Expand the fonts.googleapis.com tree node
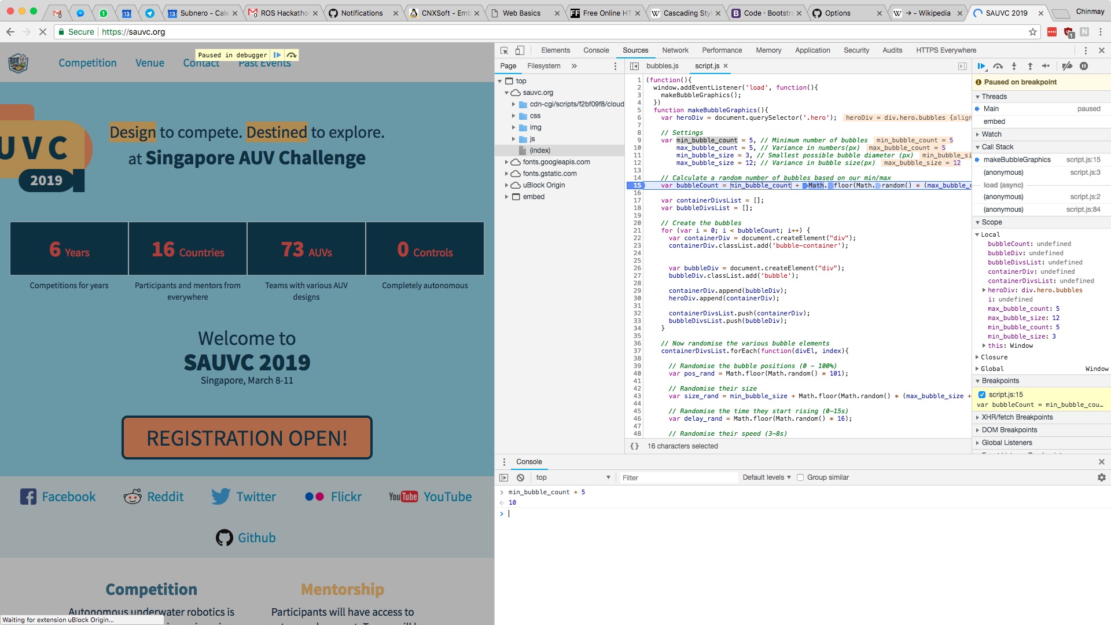Viewport: 1111px width, 625px height. pyautogui.click(x=507, y=162)
